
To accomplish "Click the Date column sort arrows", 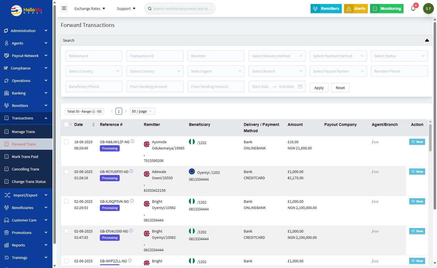I will pyautogui.click(x=94, y=124).
